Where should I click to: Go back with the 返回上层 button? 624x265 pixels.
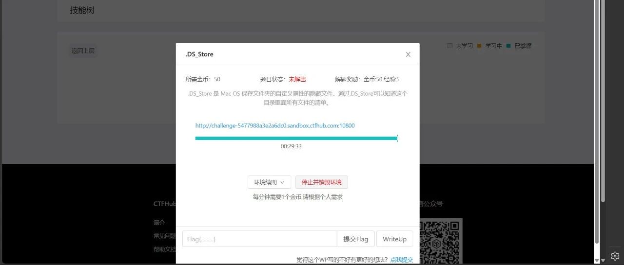[x=83, y=51]
